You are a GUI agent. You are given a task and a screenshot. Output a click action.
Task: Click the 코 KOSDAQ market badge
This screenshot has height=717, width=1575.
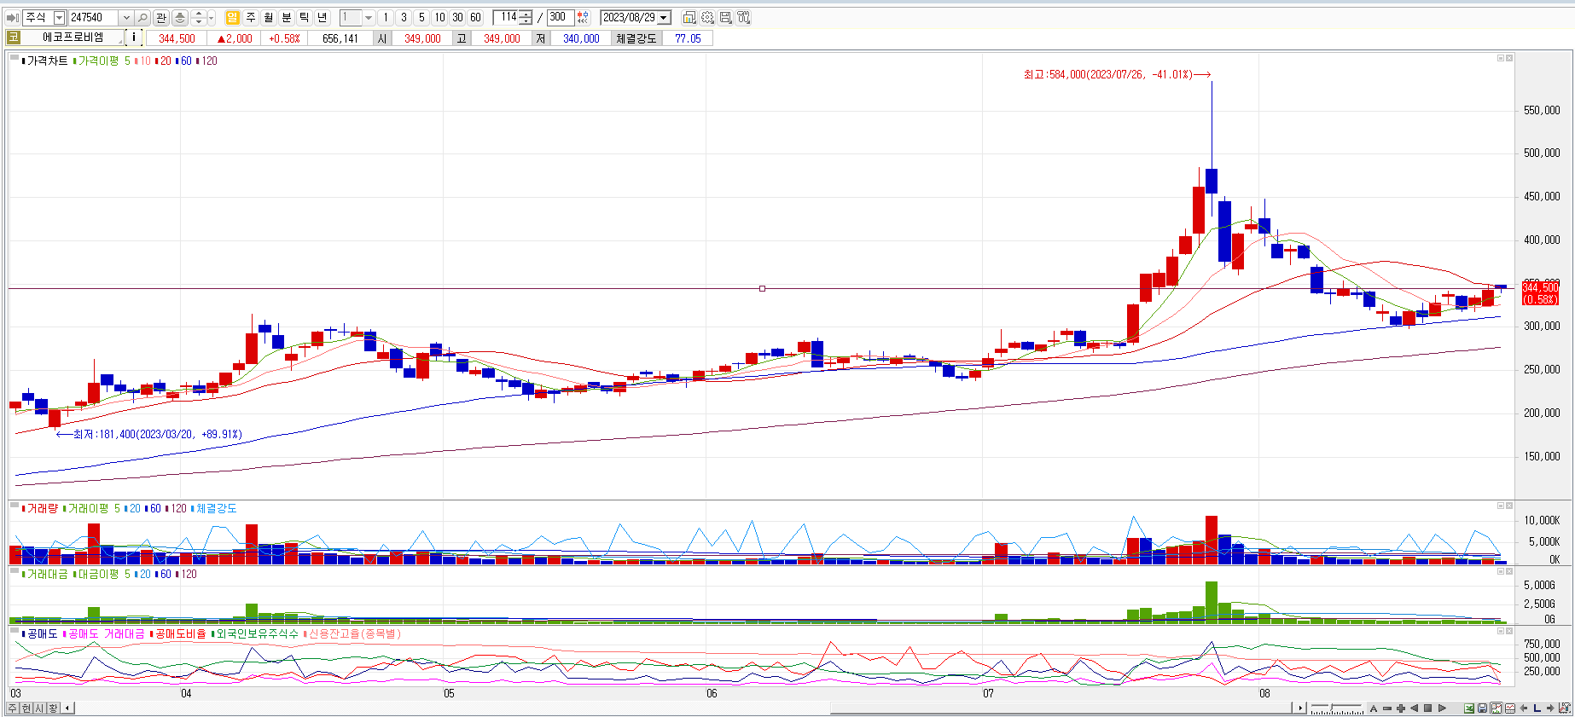[x=13, y=38]
